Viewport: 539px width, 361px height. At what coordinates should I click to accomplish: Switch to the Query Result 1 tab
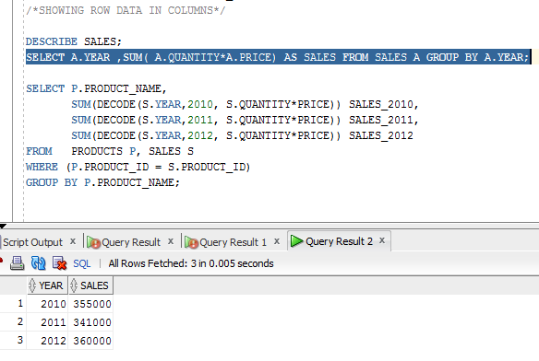click(234, 242)
